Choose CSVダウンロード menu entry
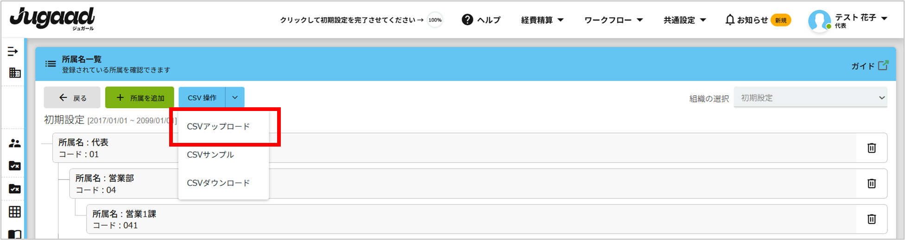This screenshot has width=905, height=240. pos(218,183)
